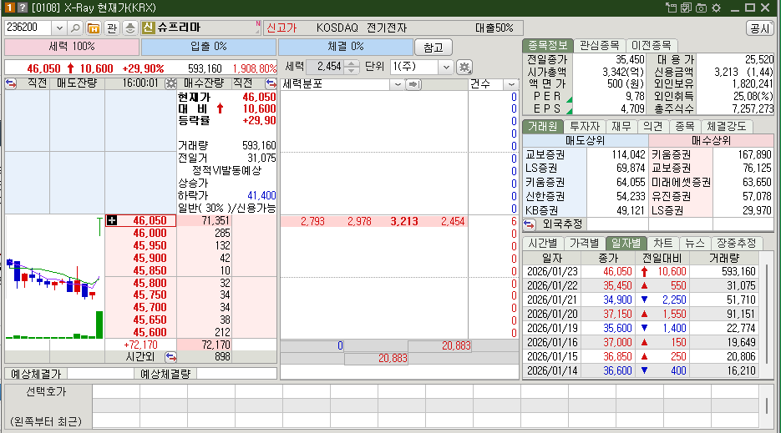Click the 체결 0% bar
Screen dimensions: 781x433
tap(346, 47)
